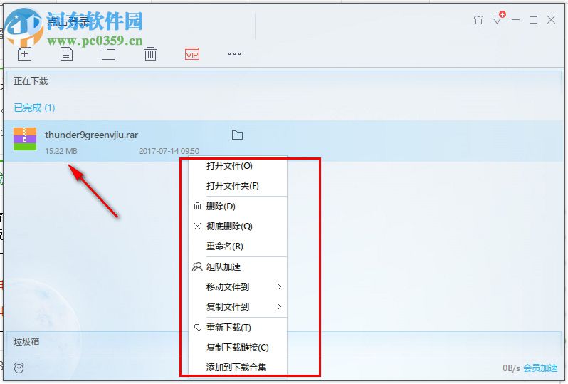Maximize the download manager window

click(533, 19)
